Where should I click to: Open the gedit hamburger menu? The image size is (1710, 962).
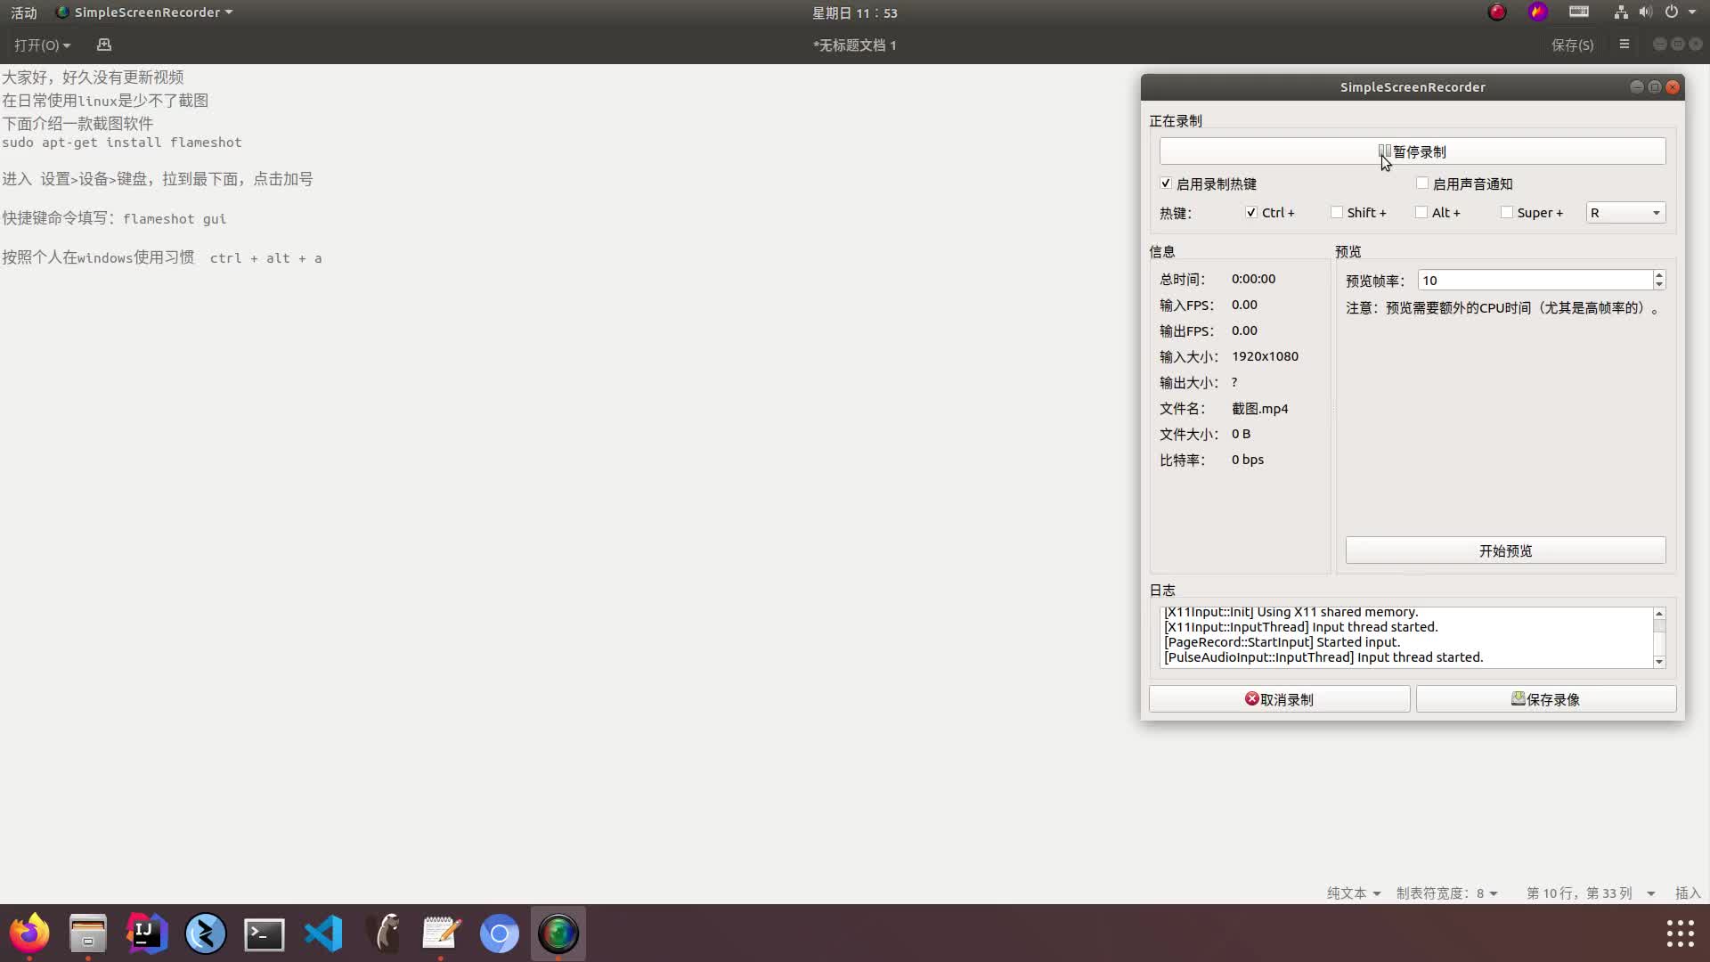coord(1624,44)
